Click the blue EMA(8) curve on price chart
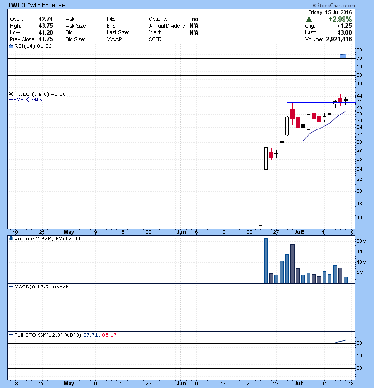Image resolution: width=374 pixels, height=388 pixels. point(324,126)
